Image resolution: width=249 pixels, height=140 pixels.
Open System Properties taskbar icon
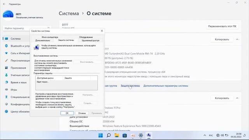pyautogui.click(x=149, y=135)
